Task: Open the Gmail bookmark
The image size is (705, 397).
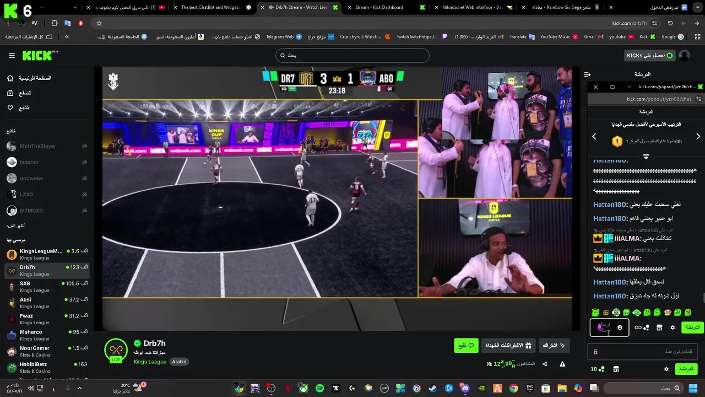Action: coord(594,37)
